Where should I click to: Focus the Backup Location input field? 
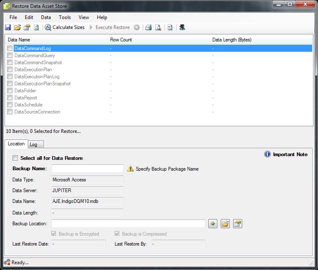click(128, 224)
